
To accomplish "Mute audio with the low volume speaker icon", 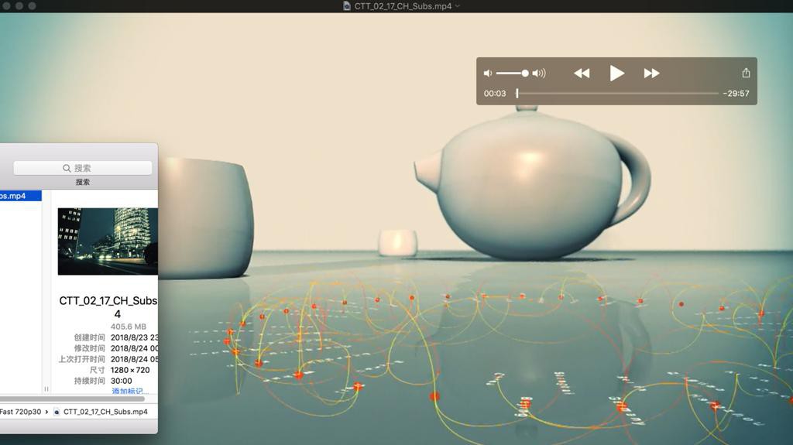I will click(488, 74).
